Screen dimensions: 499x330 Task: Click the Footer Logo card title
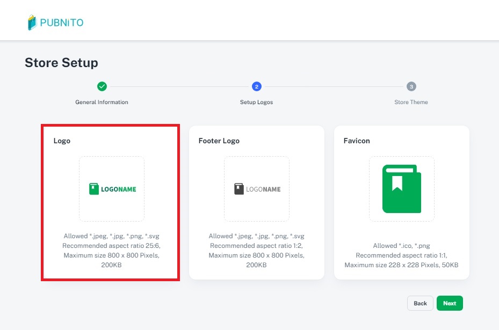click(x=219, y=141)
